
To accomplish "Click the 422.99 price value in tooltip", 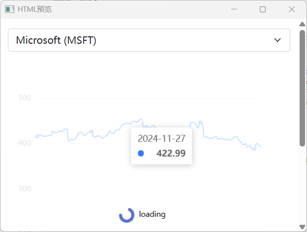I will point(171,153).
